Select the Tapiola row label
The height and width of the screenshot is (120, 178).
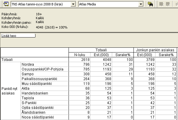(45, 98)
